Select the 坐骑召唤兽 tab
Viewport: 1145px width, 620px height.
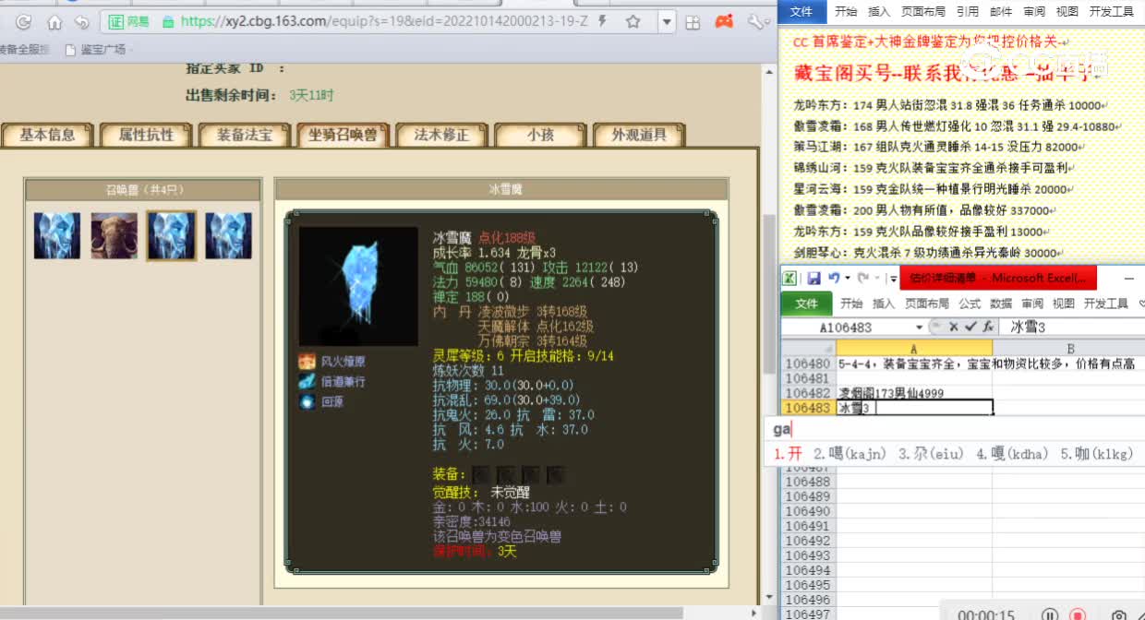pos(343,135)
